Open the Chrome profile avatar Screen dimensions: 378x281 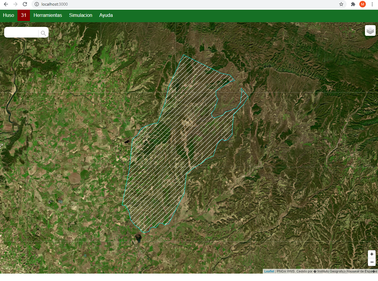click(363, 4)
